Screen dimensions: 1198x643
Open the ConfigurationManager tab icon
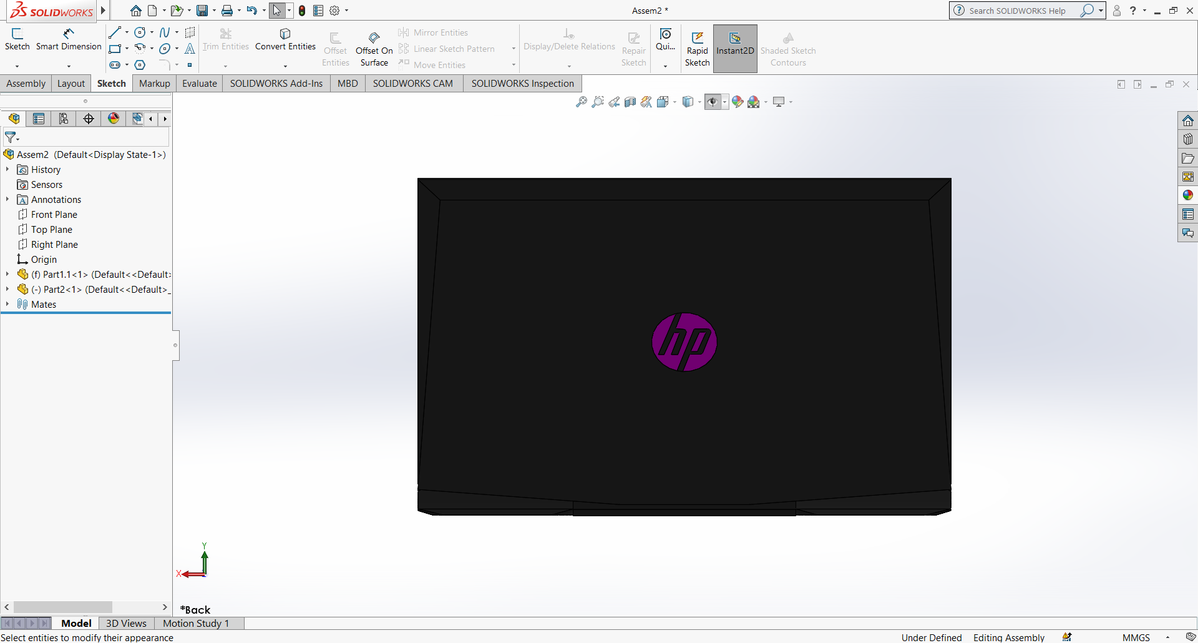[64, 119]
